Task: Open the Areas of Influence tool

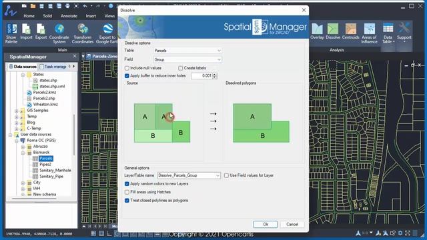Action: (369, 33)
